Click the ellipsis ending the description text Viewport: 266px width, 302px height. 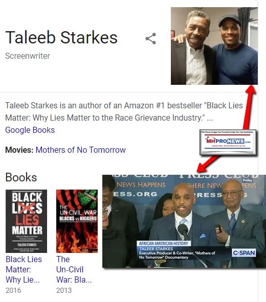point(210,118)
